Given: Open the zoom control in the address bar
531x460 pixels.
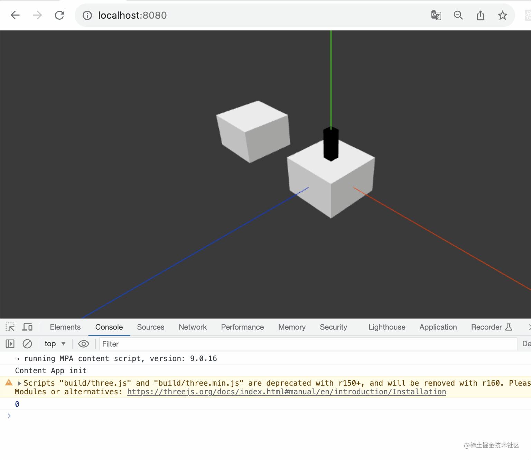Looking at the screenshot, I should [458, 15].
